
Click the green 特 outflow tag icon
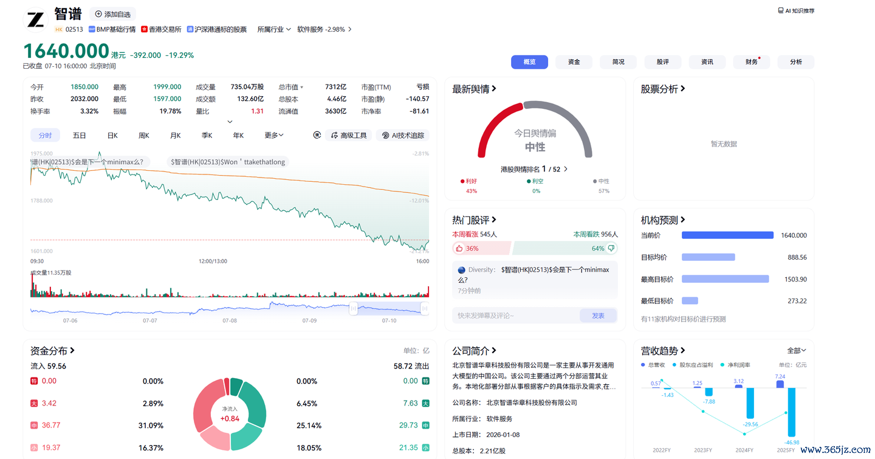[x=426, y=381]
